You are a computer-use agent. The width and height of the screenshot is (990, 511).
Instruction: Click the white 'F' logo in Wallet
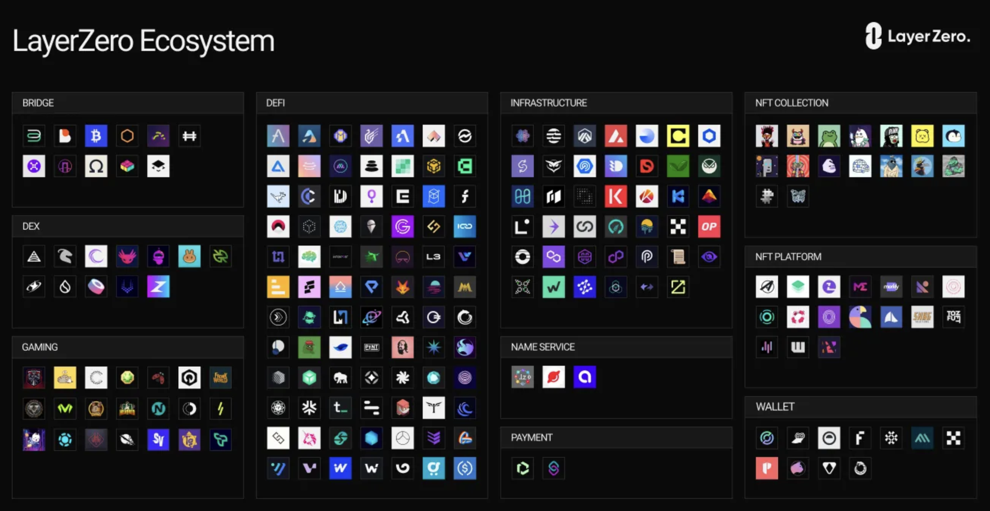860,438
